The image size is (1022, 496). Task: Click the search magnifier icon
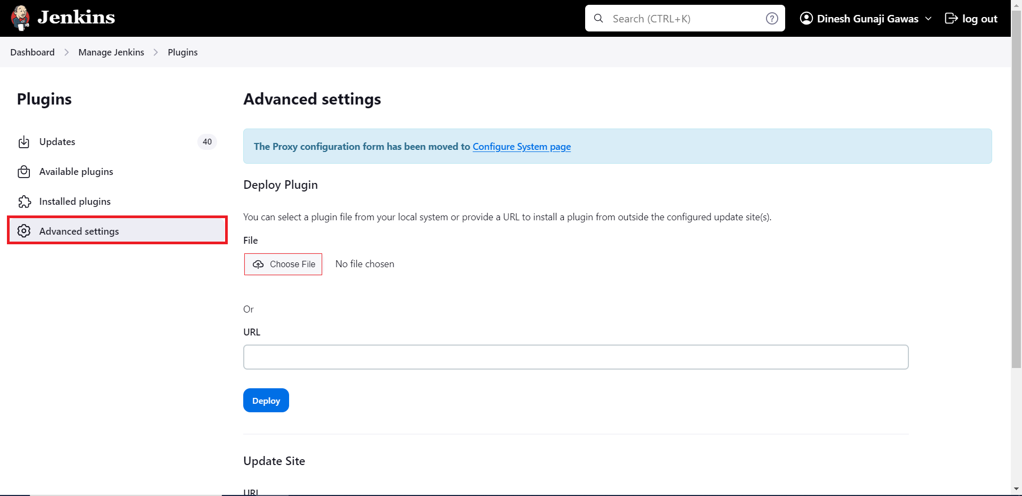(598, 18)
